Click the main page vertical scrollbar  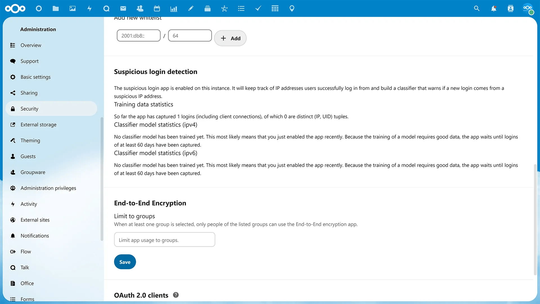click(535, 220)
